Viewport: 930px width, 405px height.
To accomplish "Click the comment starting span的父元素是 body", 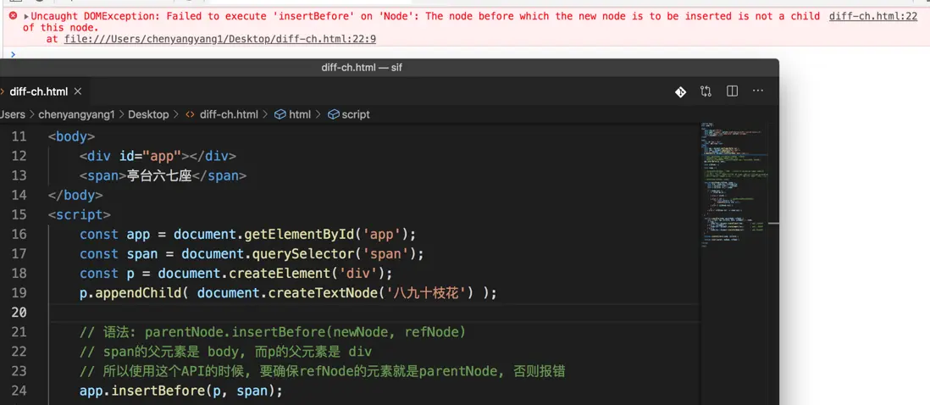I will click(225, 352).
